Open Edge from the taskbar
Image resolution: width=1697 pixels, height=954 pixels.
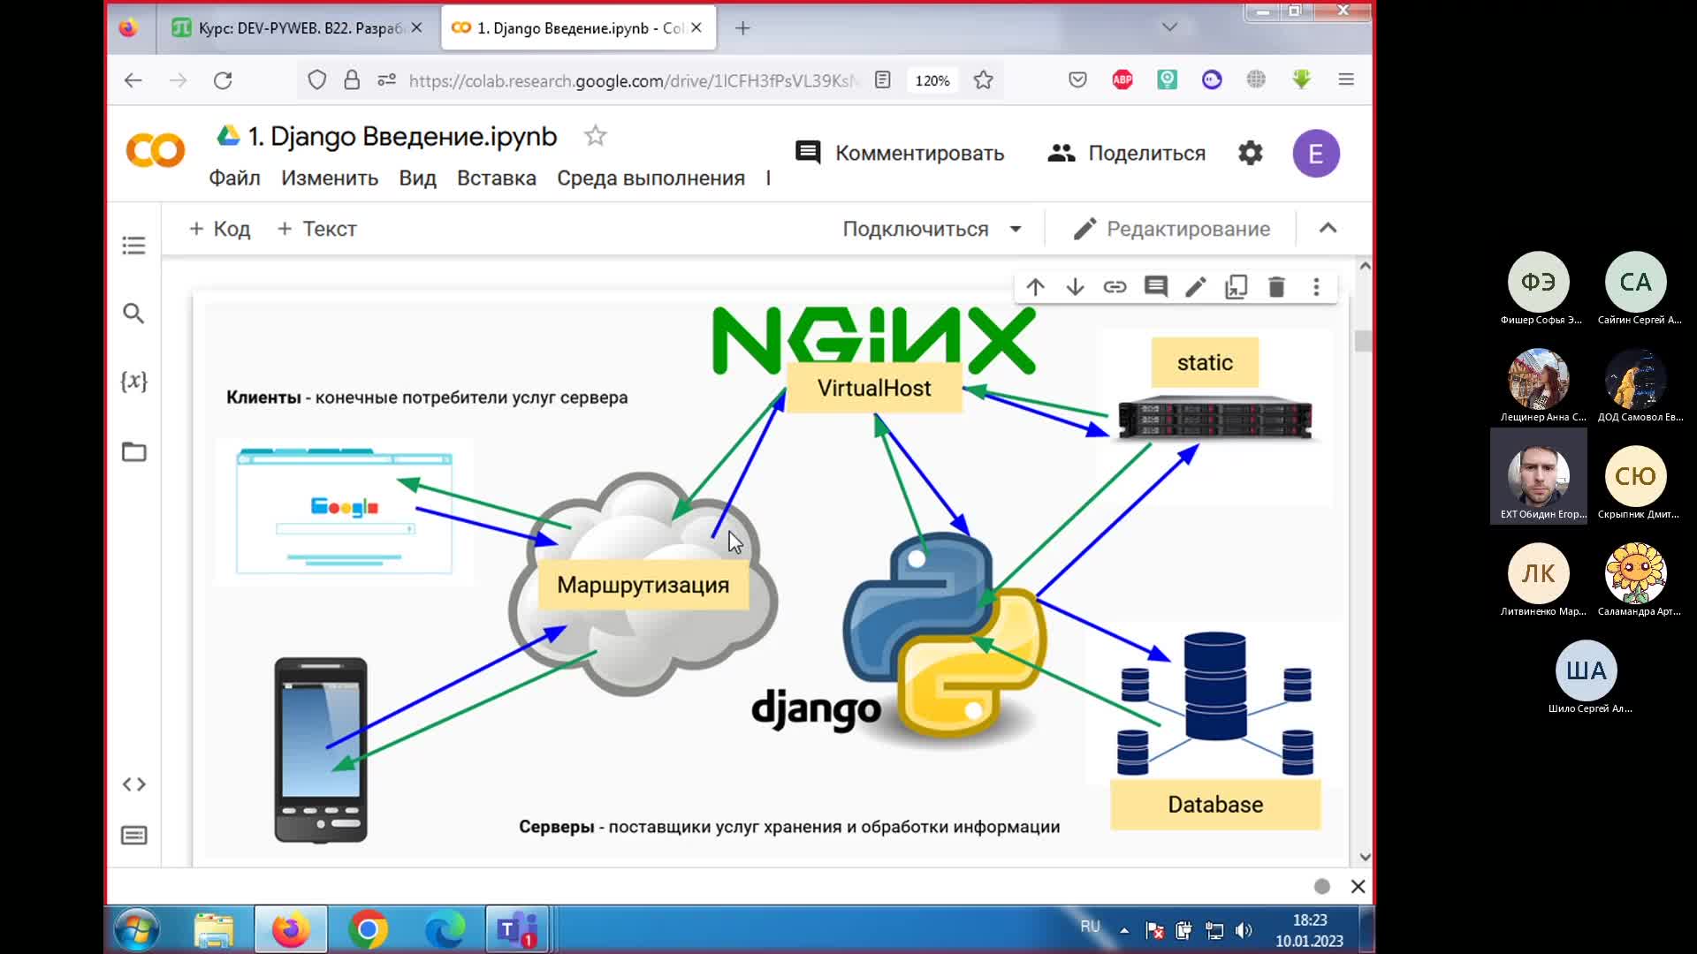tap(445, 930)
